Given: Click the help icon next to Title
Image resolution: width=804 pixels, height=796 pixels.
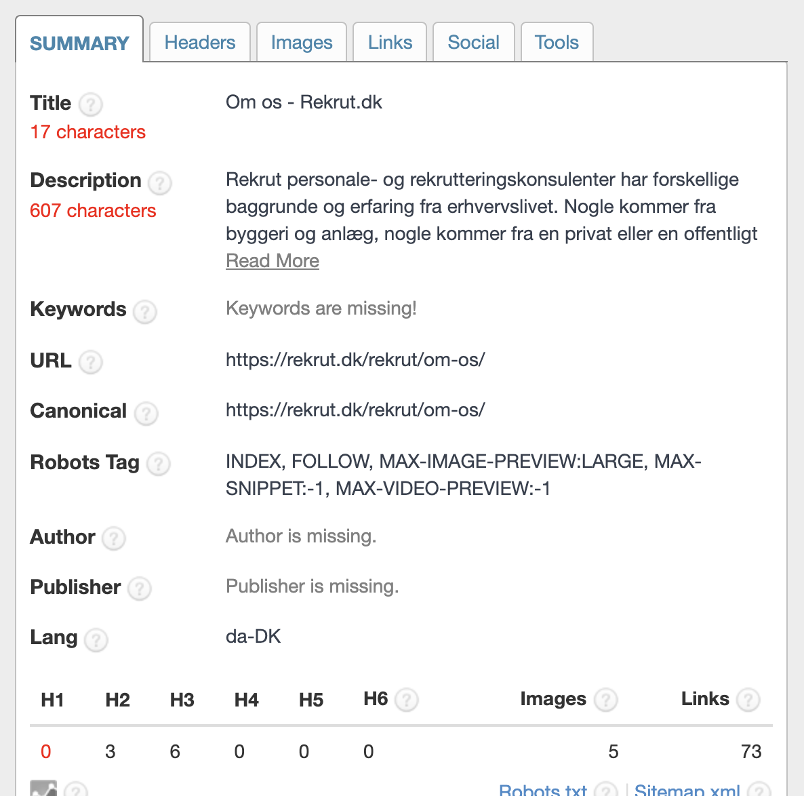Looking at the screenshot, I should click(x=91, y=104).
